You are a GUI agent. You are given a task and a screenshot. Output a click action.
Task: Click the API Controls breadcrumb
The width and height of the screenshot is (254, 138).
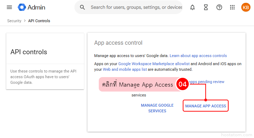click(x=39, y=21)
